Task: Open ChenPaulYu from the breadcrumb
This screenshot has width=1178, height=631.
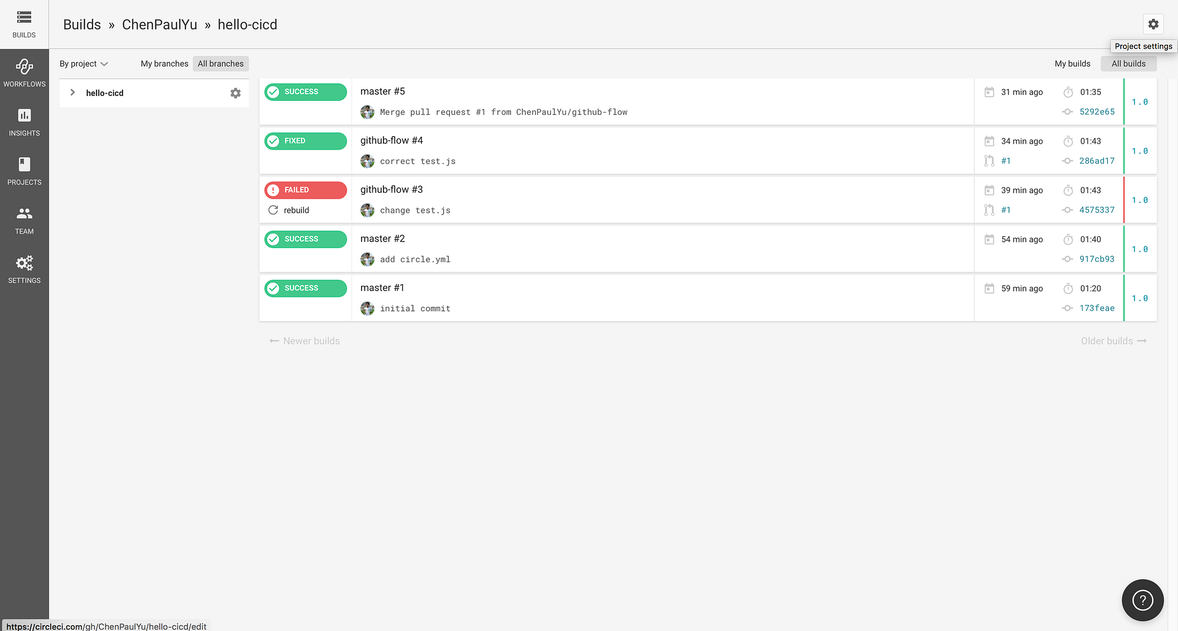Action: [x=159, y=24]
